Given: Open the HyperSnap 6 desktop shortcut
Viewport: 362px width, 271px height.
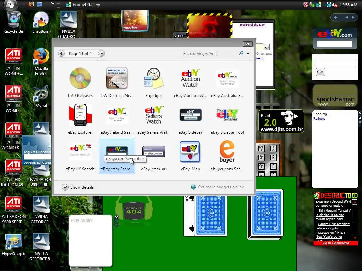Looking at the screenshot, I should point(14,245).
